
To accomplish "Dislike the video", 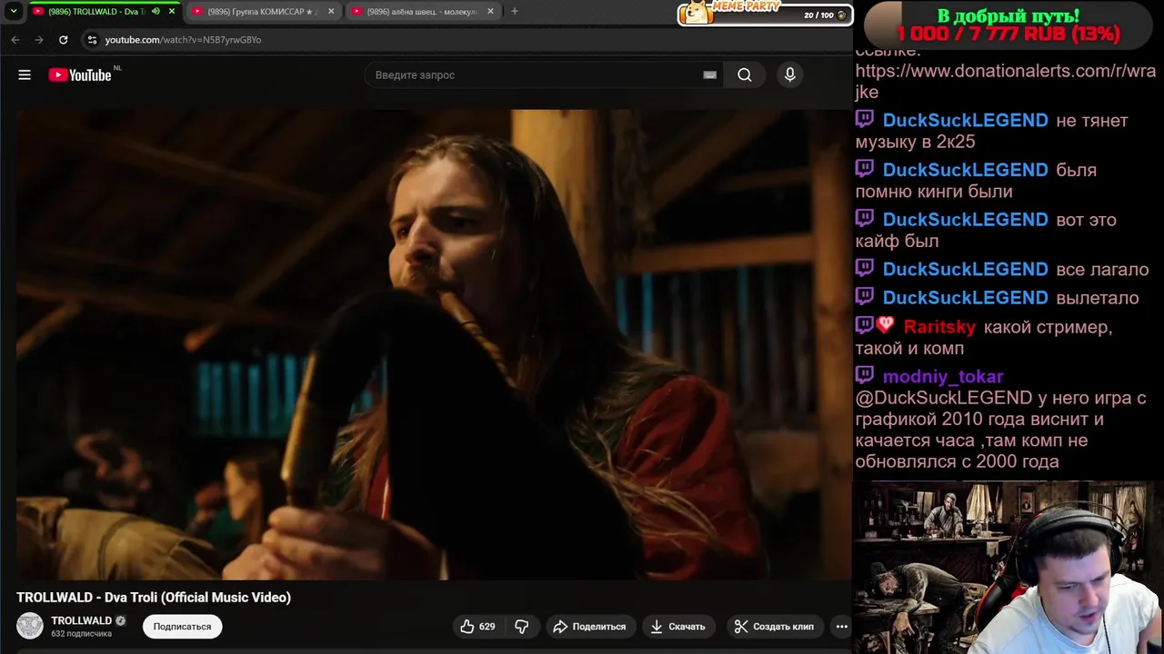I will coord(522,627).
